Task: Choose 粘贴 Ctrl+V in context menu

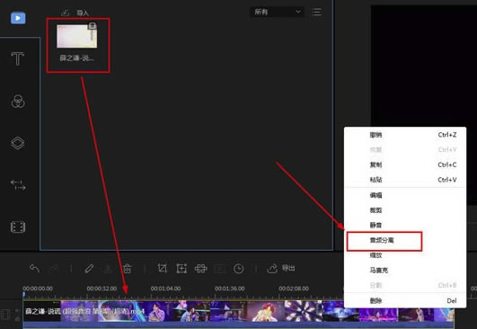Action: (x=405, y=180)
